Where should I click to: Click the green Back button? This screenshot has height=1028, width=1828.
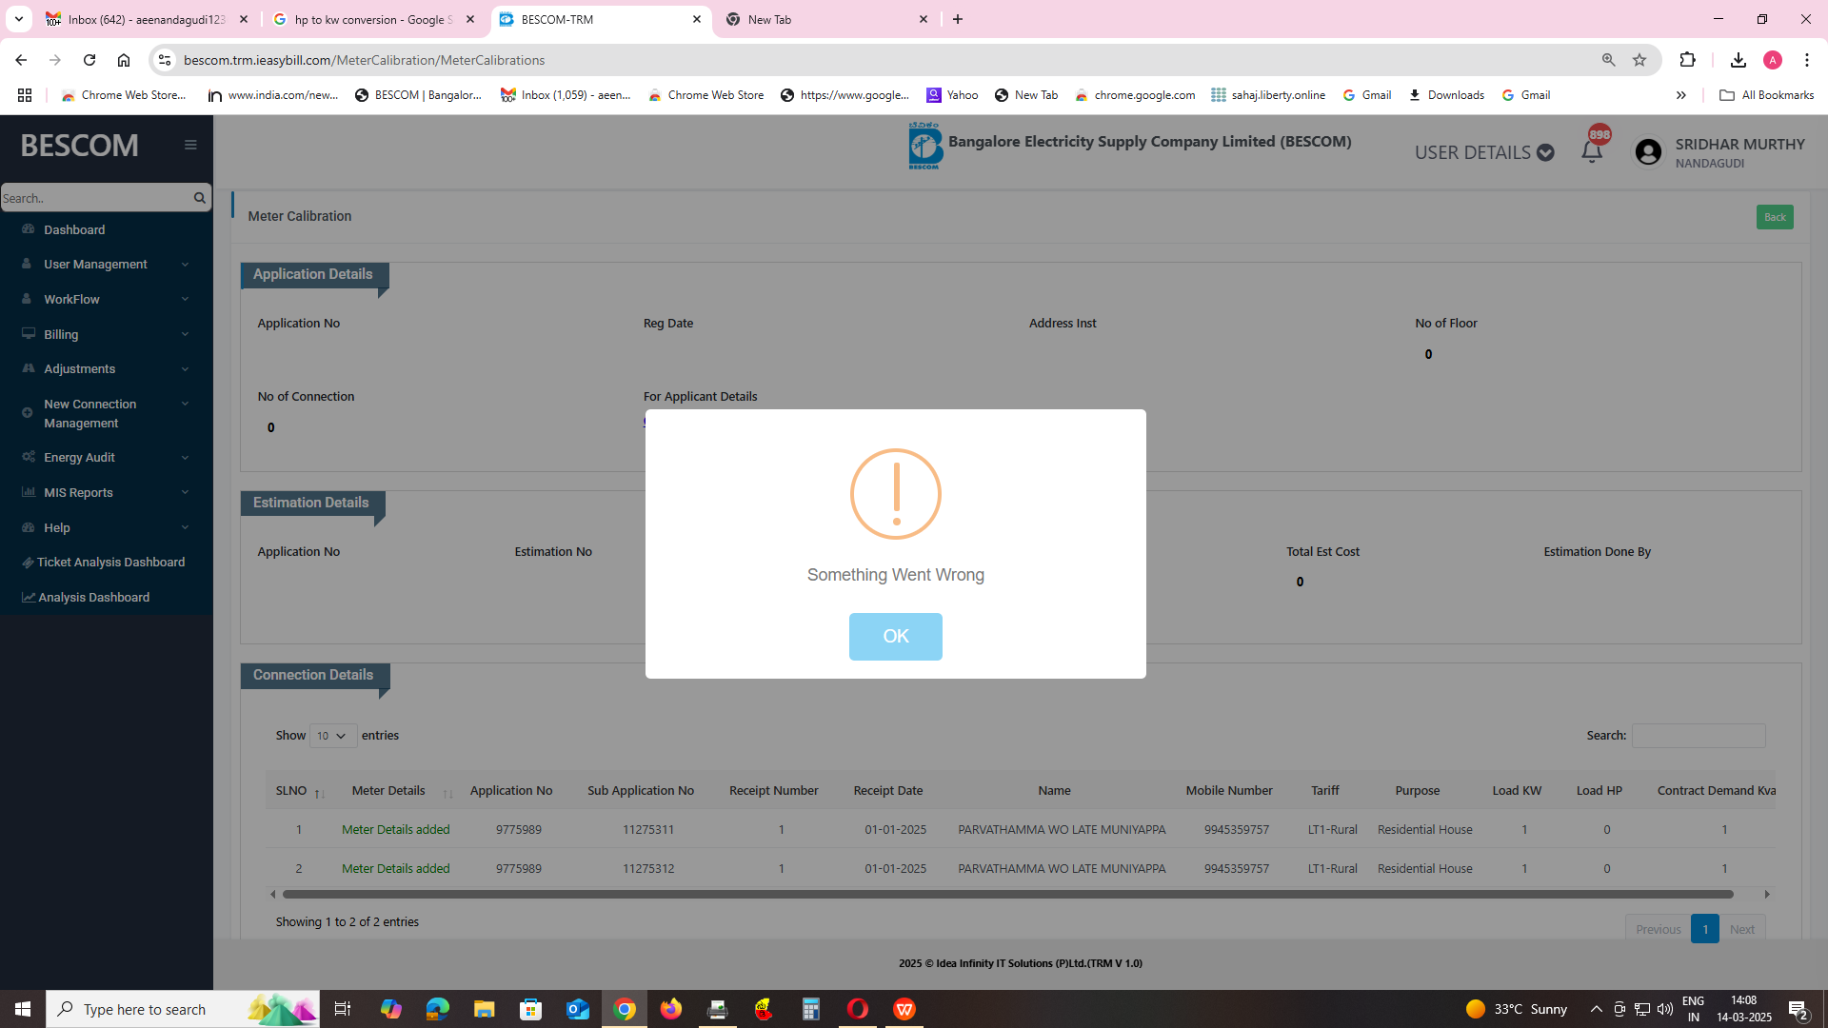1775,217
